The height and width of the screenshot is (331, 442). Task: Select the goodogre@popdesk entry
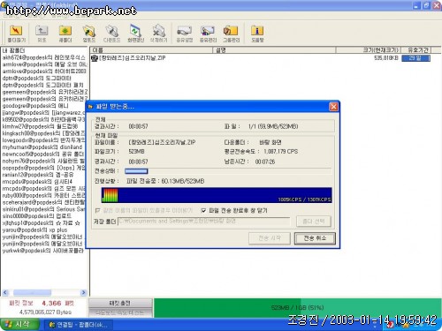[35, 106]
